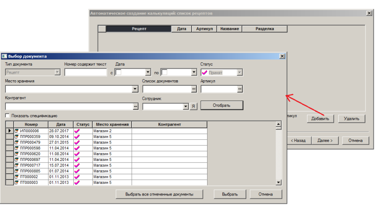The image size is (375, 205).
Task: Open Контрагент ellipsis browse button
Action: point(135,106)
